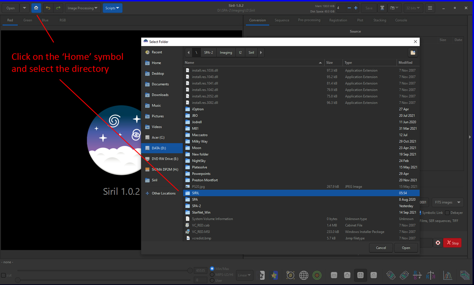Select the Min/Max radio button
This screenshot has width=474, height=285.
(x=212, y=268)
